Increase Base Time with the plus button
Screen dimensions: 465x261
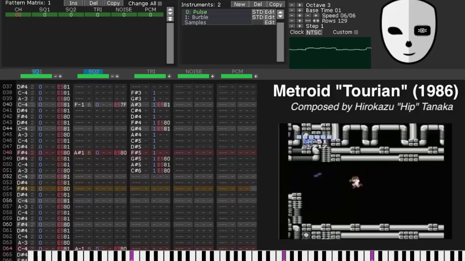point(300,11)
